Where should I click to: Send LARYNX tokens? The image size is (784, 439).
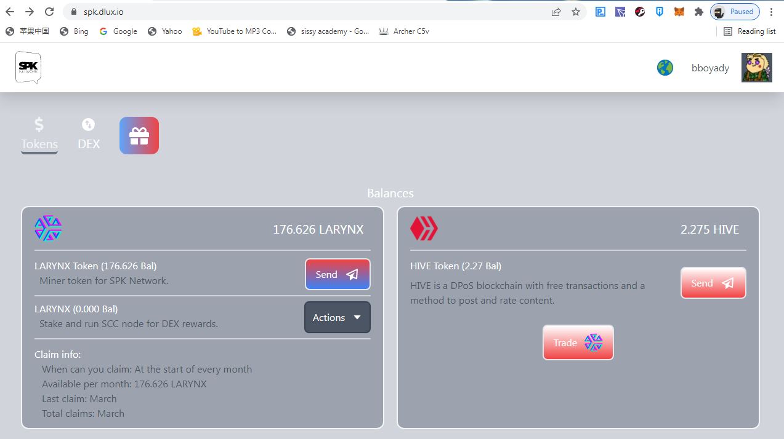(x=337, y=274)
